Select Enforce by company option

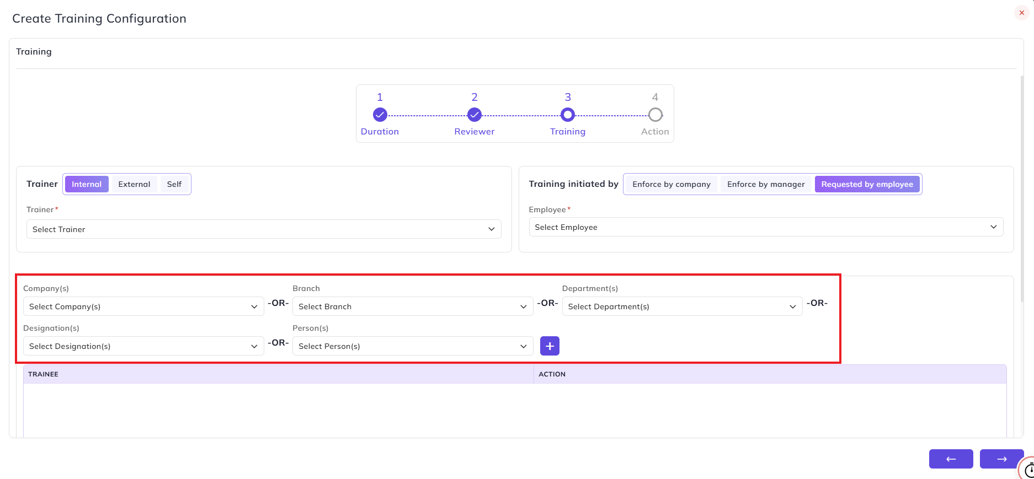click(671, 184)
